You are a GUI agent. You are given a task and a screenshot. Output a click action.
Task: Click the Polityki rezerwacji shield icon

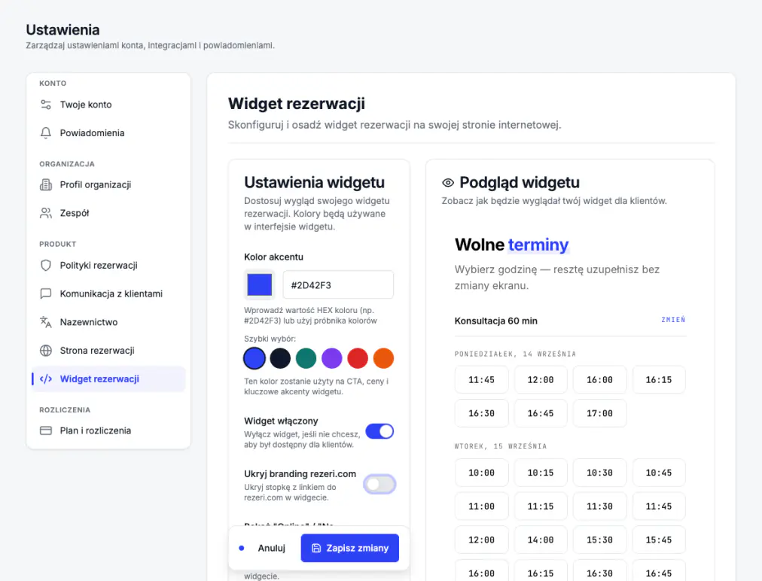(x=46, y=265)
